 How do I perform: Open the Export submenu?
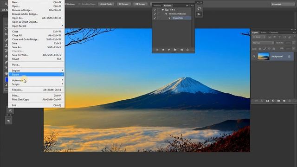coord(36,74)
